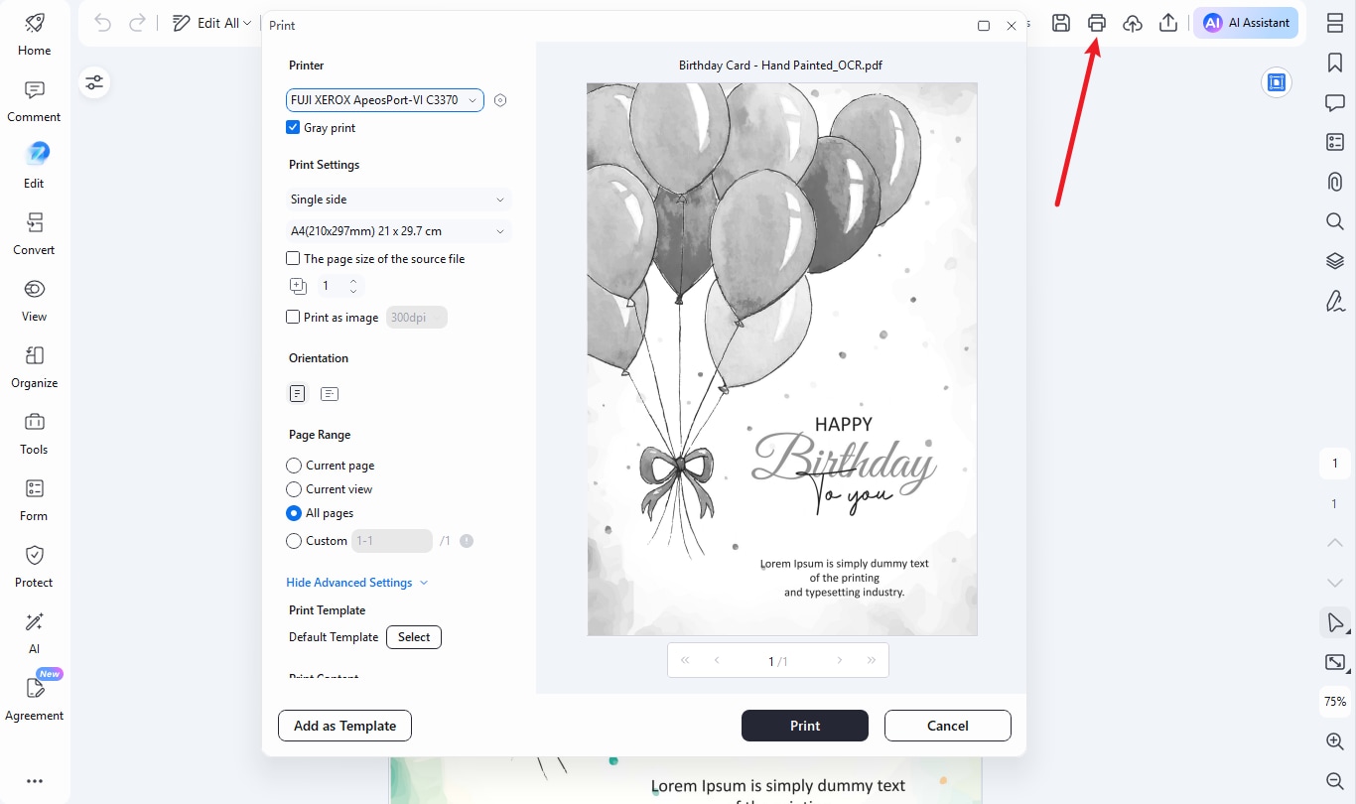Screen dimensions: 1356x804
Task: Click the zoom out magnifier icon
Action: coord(1335,781)
